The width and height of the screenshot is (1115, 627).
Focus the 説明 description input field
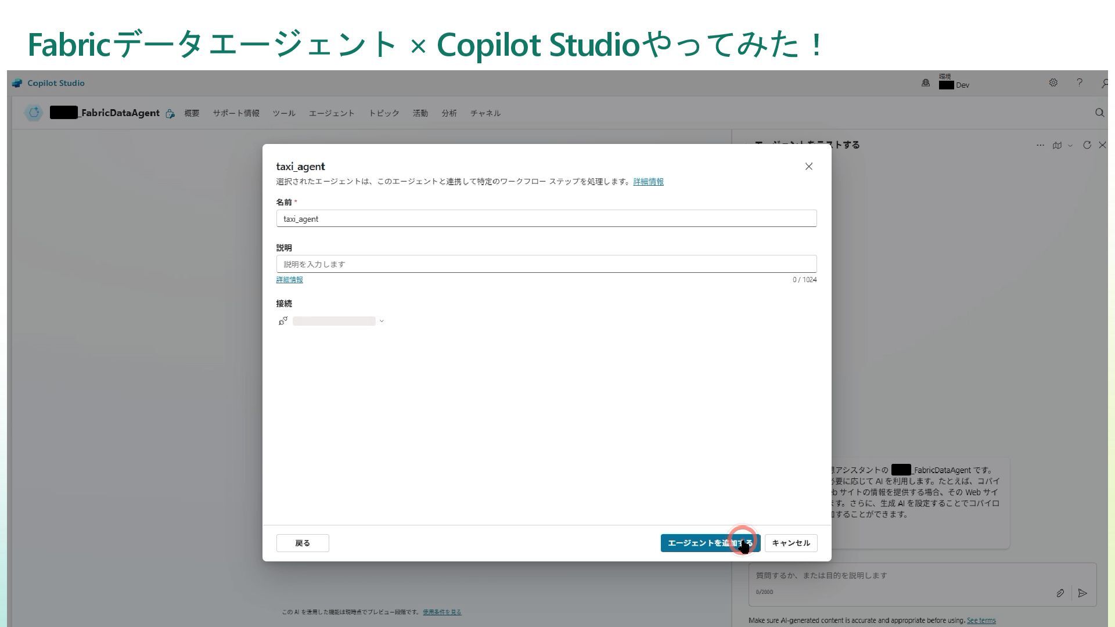tap(546, 264)
